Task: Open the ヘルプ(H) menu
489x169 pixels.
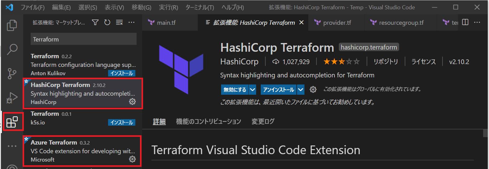Action: click(233, 7)
